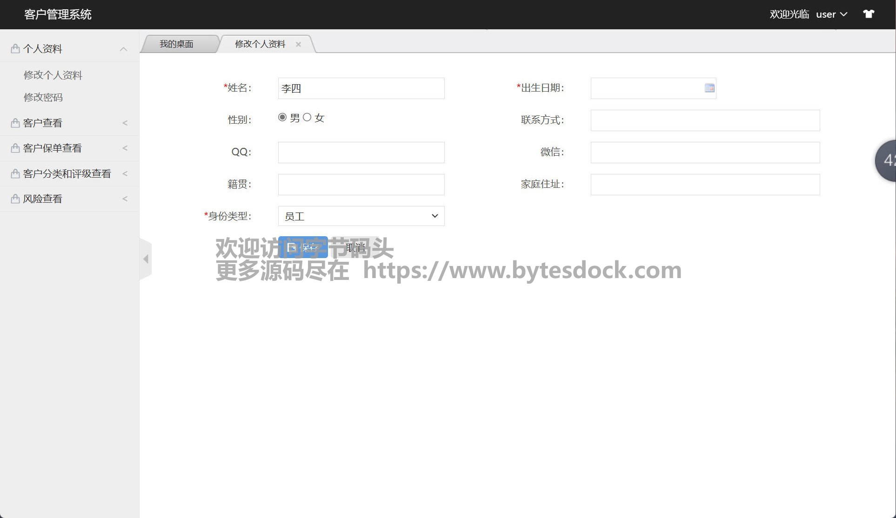896x518 pixels.
Task: Expand the 客户分类和评级查看 menu
Action: 67,173
